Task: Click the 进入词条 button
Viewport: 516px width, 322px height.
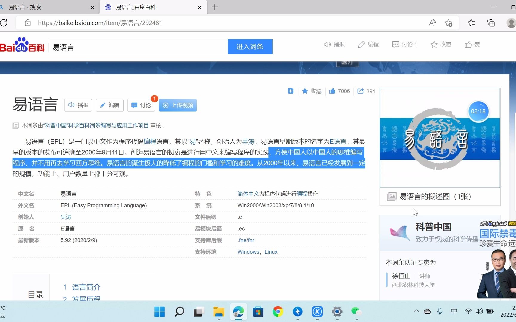Action: [250, 47]
